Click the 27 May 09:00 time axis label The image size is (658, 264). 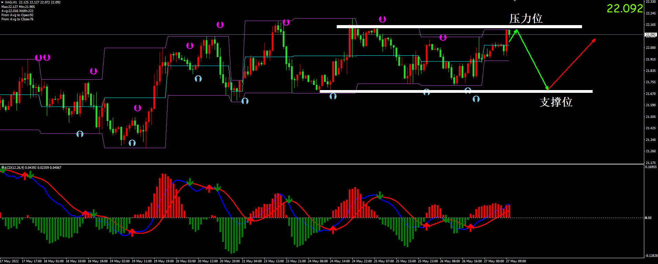(516, 261)
